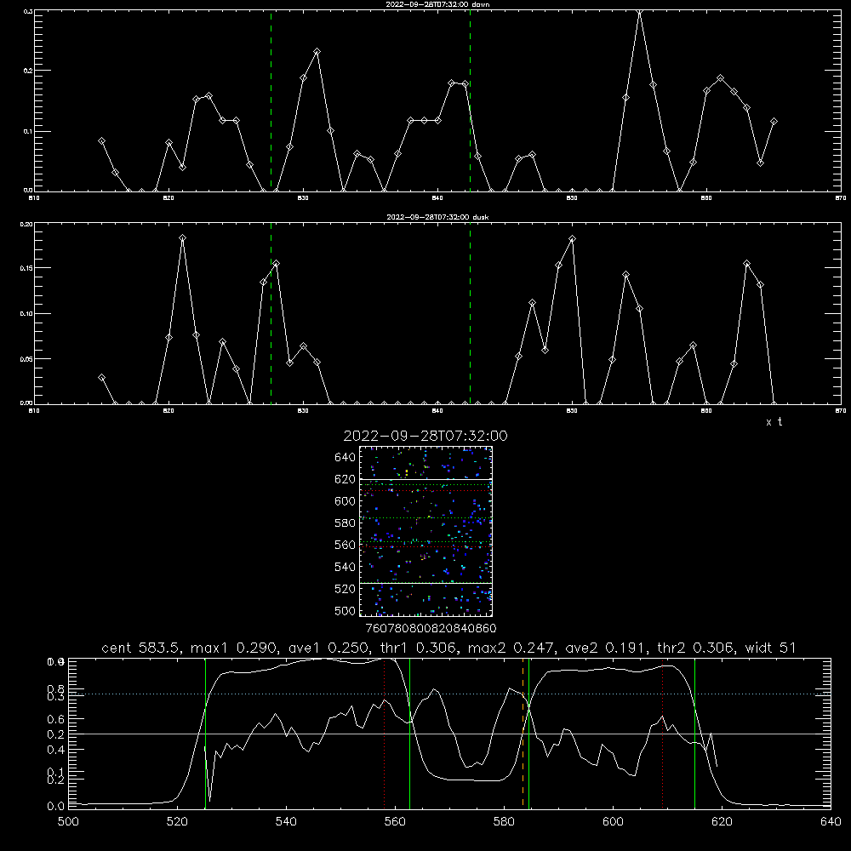Click the '0.2' y-axis label of dawn plot

click(x=26, y=71)
